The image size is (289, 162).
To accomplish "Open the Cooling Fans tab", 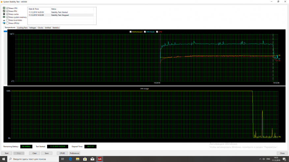I will click(22, 28).
